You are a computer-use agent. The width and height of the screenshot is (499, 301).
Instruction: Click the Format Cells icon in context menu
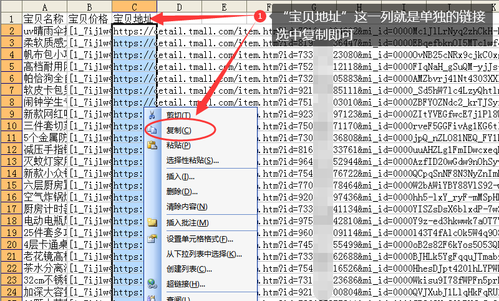point(152,238)
